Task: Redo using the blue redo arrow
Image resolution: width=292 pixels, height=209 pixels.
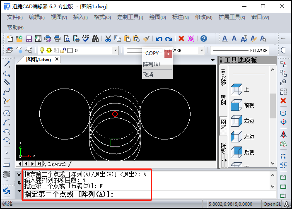Action: tap(169, 39)
